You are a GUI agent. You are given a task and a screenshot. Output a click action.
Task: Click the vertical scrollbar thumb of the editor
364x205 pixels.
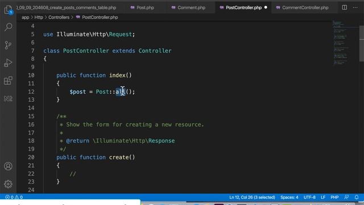(362, 43)
